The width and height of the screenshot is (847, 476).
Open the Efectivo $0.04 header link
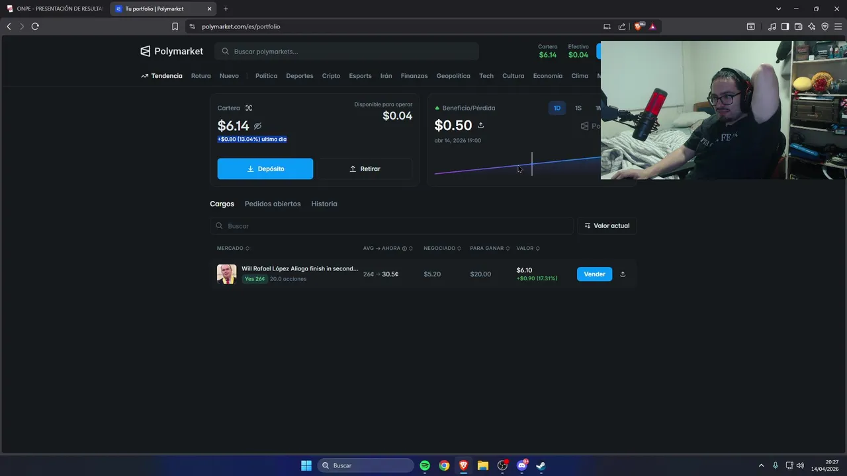(x=578, y=51)
